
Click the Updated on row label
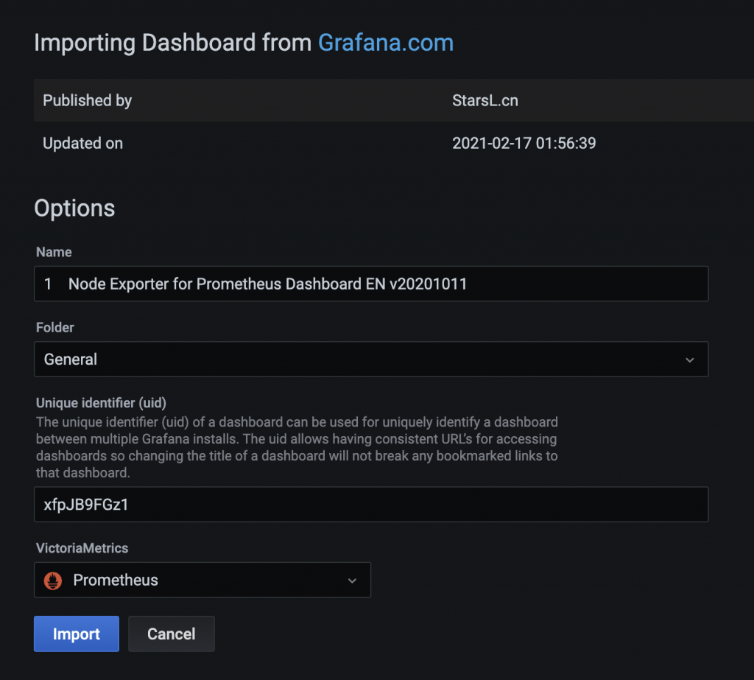[x=82, y=144]
